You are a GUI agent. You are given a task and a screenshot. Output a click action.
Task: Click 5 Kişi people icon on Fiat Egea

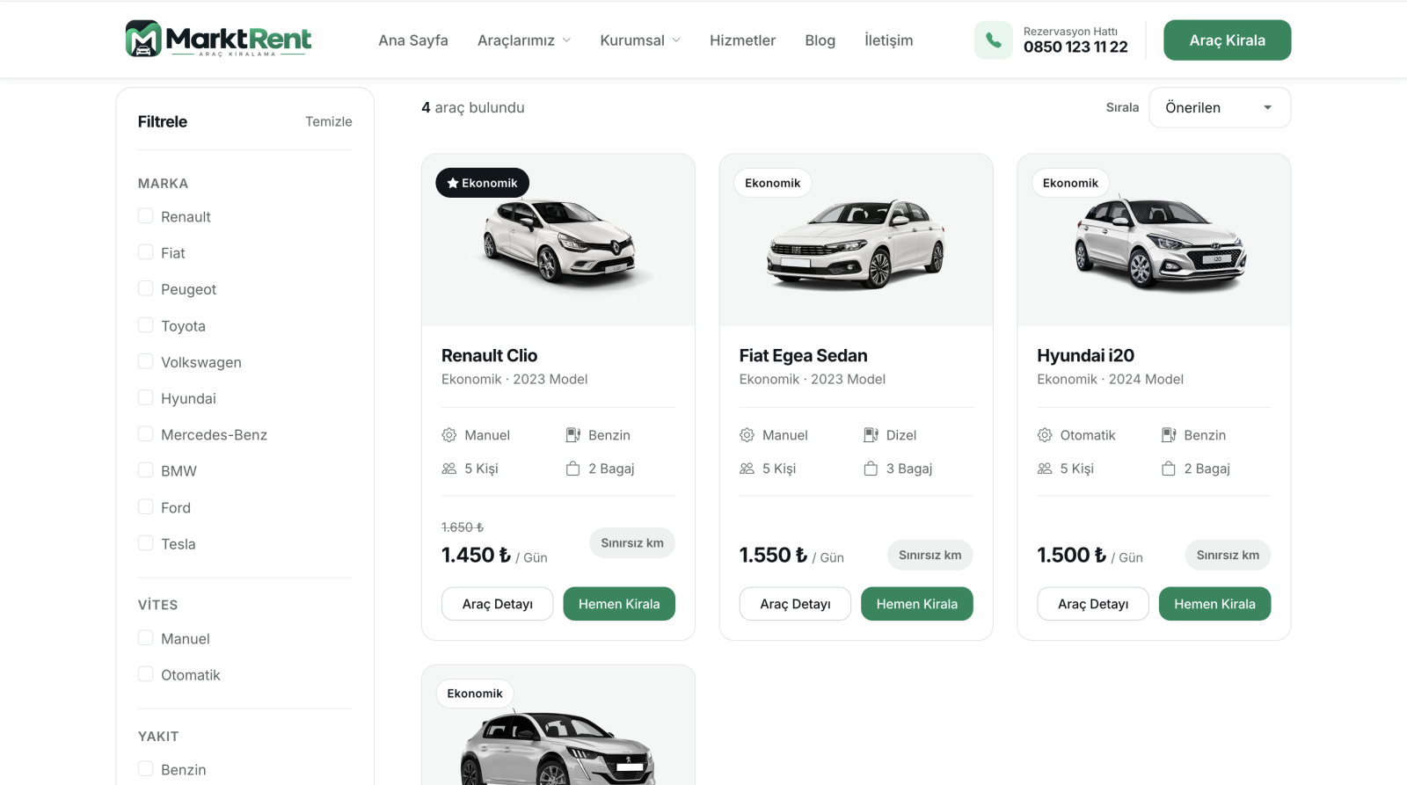pyautogui.click(x=747, y=469)
